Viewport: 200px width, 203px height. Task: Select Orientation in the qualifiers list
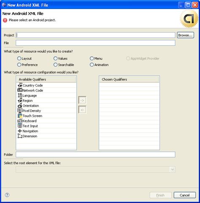(46, 106)
